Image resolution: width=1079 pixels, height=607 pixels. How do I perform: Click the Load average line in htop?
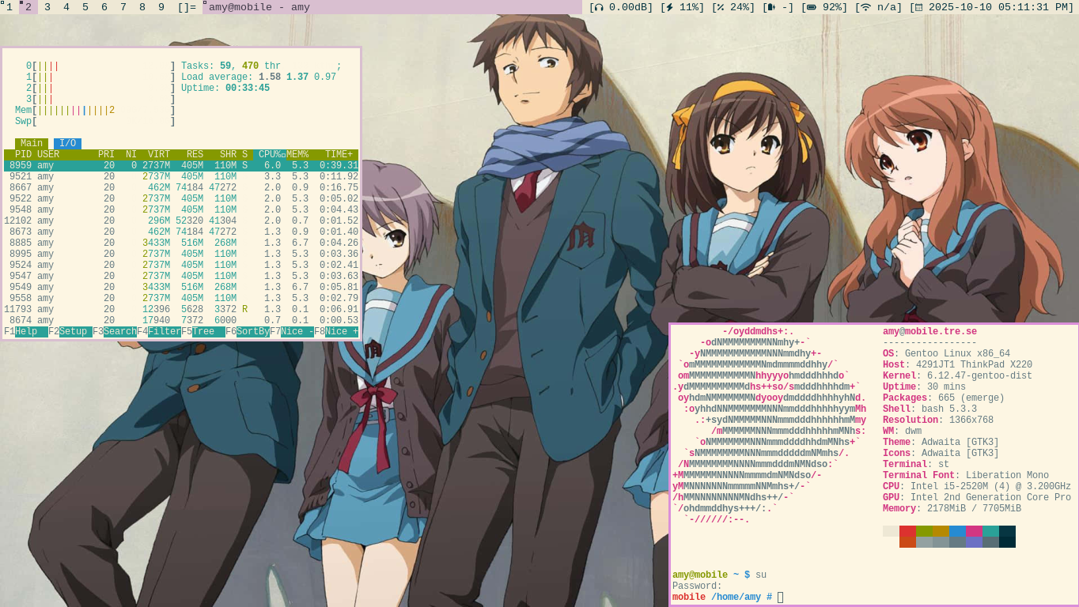click(259, 77)
